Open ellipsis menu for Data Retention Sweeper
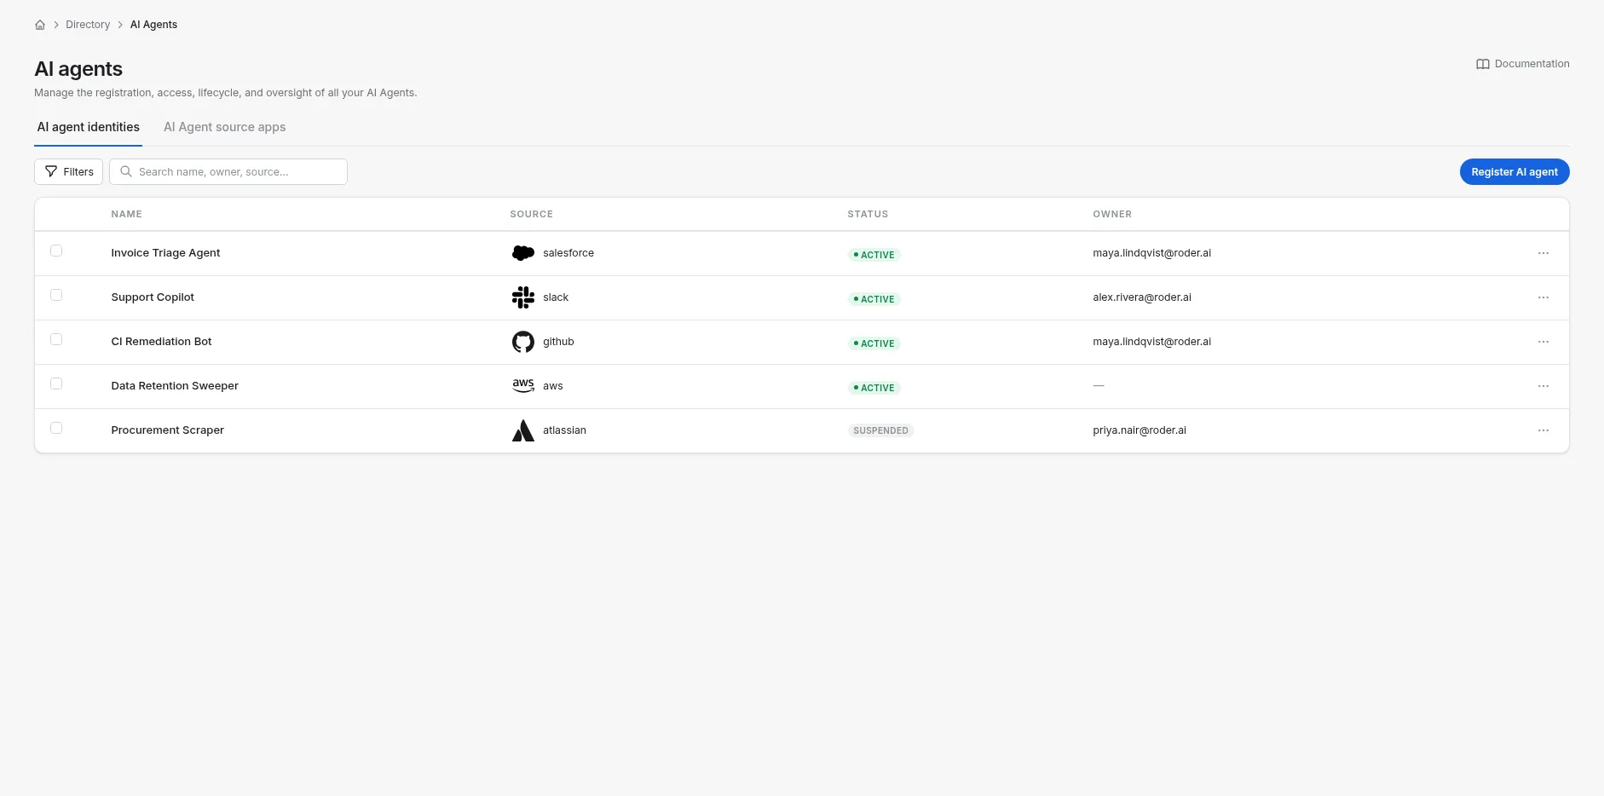Viewport: 1604px width, 796px height. pos(1543,386)
